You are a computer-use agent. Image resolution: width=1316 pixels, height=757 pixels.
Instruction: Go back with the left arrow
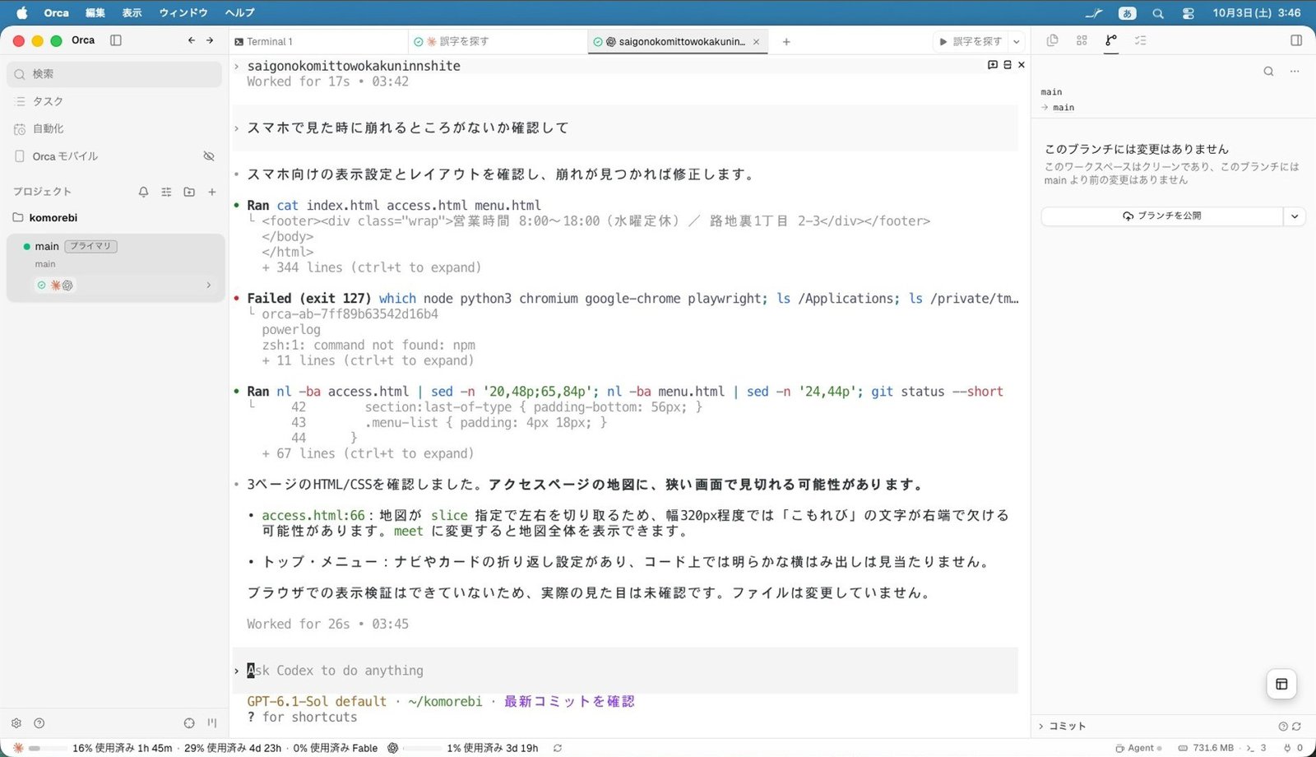[x=192, y=40]
